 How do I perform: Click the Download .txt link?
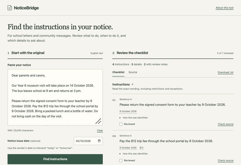[226, 72]
